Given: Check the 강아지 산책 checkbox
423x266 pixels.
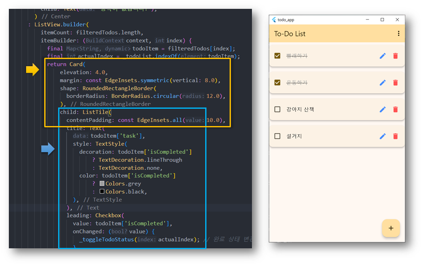Looking at the screenshot, I should (x=277, y=109).
